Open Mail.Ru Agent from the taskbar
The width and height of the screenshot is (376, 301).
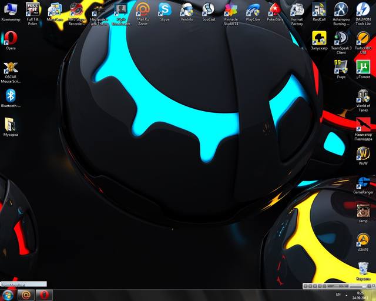pos(26,295)
